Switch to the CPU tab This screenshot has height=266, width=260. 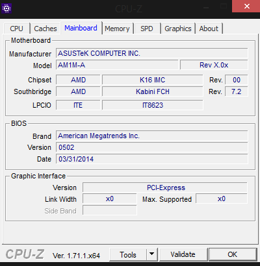(17, 29)
